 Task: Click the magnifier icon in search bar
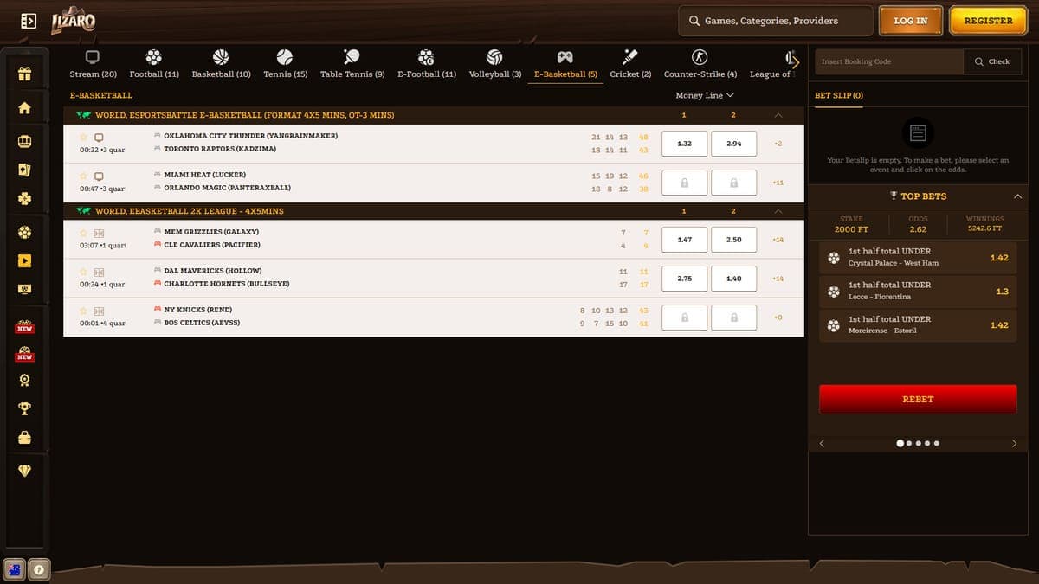694,21
